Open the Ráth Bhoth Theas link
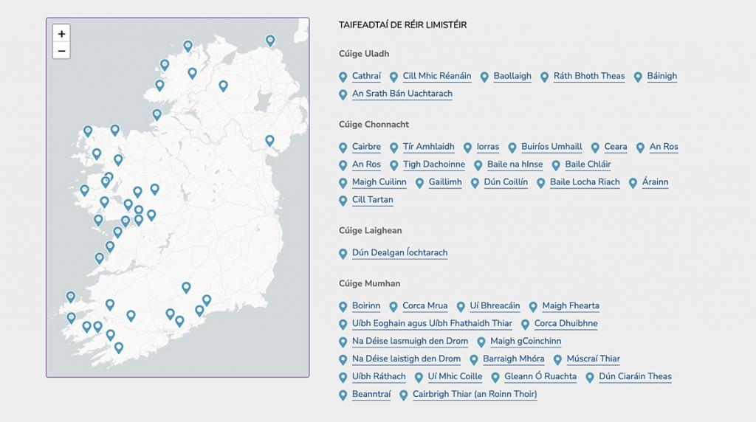This screenshot has height=422, width=756. pyautogui.click(x=588, y=76)
